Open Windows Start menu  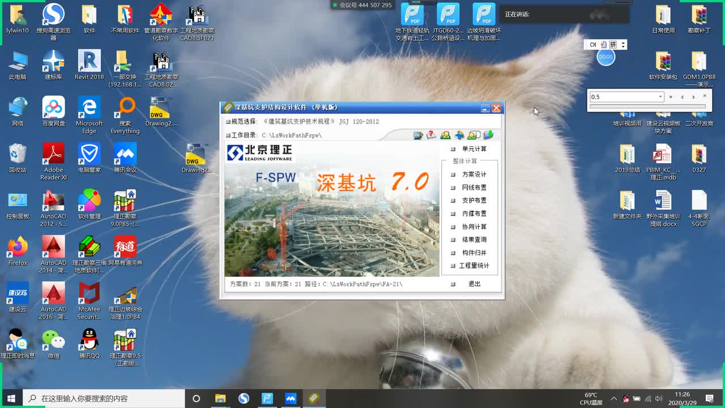tap(11, 398)
